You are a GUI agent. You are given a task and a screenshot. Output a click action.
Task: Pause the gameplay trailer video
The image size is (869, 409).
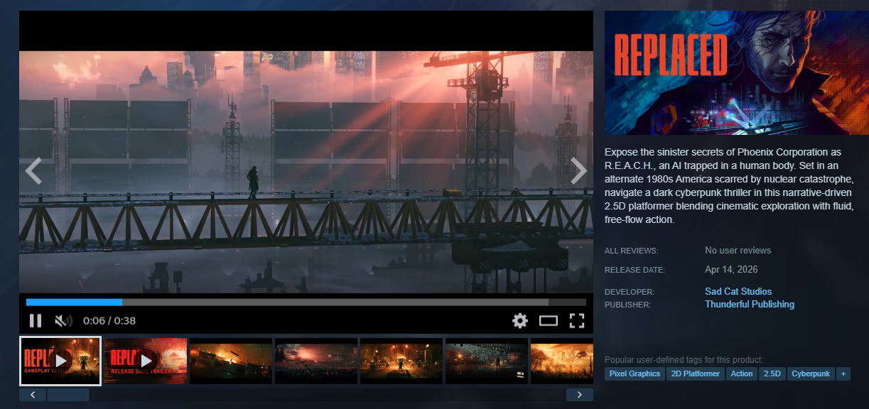[36, 320]
